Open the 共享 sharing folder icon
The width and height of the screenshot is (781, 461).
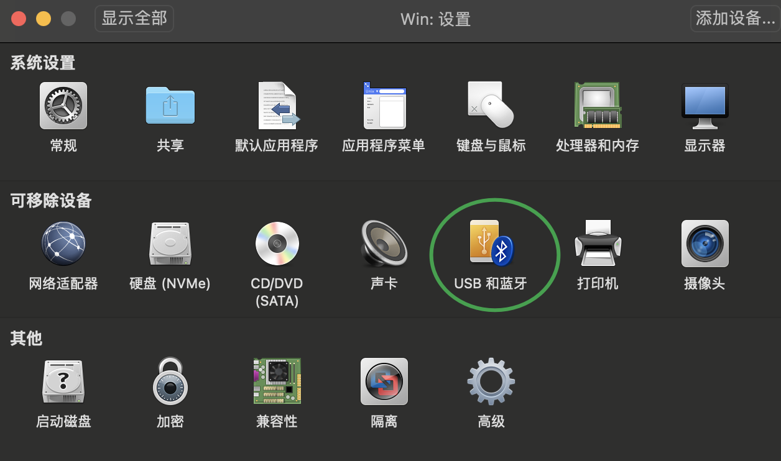click(170, 106)
